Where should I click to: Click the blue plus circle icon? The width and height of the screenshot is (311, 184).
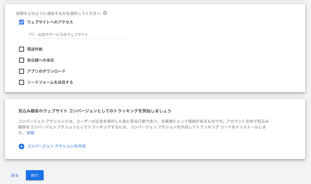coord(21,146)
